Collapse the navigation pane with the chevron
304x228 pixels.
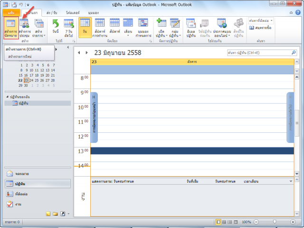click(68, 47)
